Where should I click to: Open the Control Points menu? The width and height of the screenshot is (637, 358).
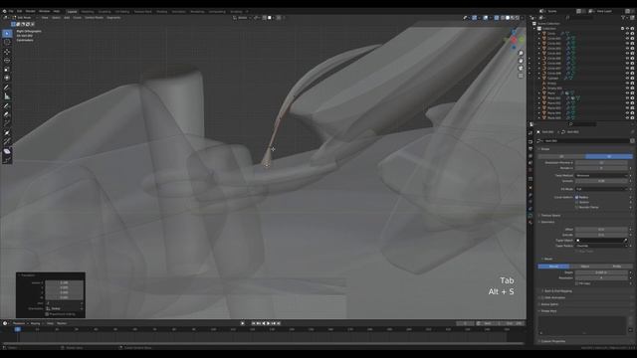point(94,18)
